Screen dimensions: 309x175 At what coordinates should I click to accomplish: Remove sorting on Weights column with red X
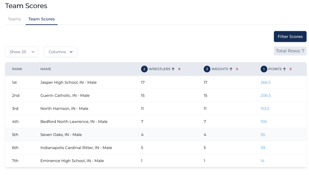pyautogui.click(x=237, y=69)
